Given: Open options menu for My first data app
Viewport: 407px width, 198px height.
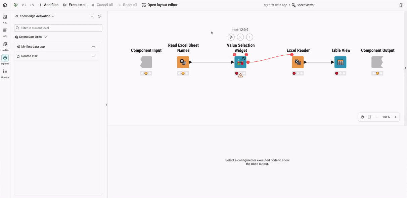Looking at the screenshot, I should tap(93, 47).
